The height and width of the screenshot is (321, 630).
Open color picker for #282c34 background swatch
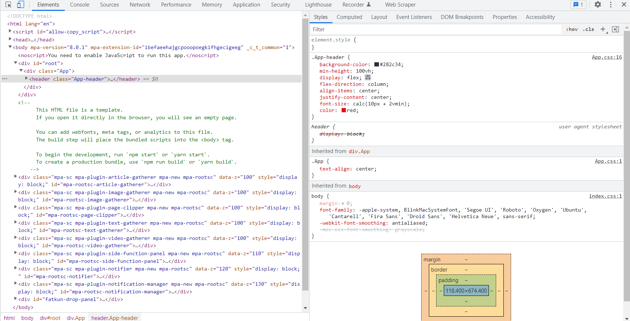point(376,65)
